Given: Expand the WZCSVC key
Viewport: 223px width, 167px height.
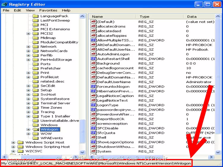Looking at the screenshot, I should (x=13, y=151).
